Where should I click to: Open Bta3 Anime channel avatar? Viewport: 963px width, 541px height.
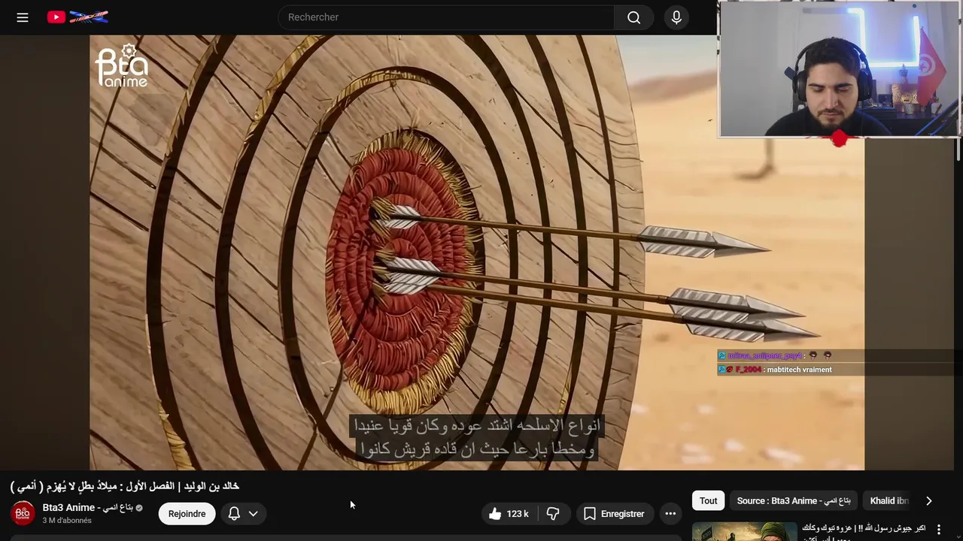point(23,513)
